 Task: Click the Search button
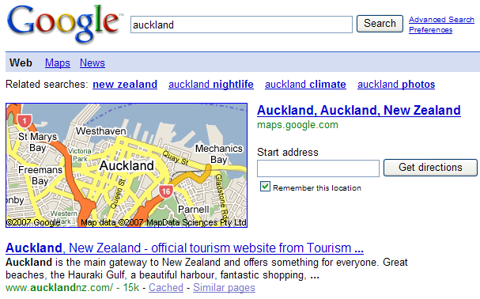tap(380, 24)
